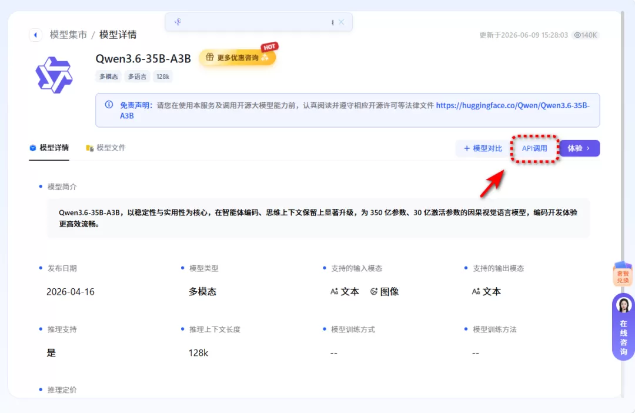635x413 pixels.
Task: Select the 多语言 tag
Action: click(137, 76)
